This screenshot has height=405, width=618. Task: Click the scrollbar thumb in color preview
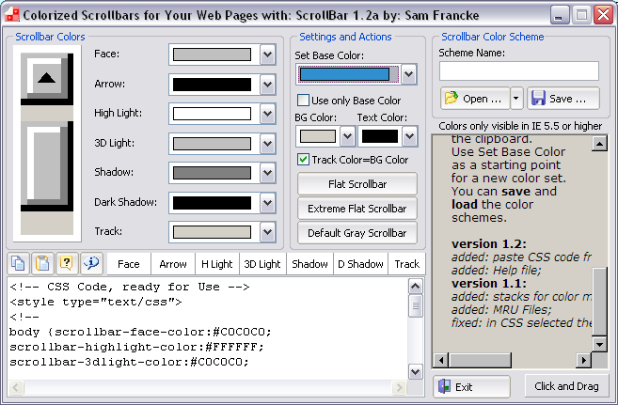point(47,166)
